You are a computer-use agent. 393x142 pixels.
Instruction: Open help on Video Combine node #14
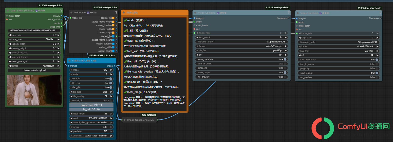[288, 13]
